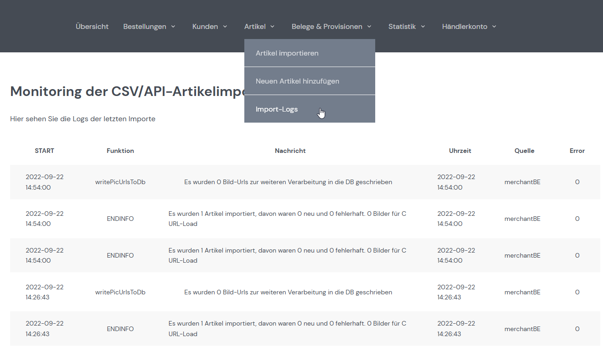Viewport: 603px width, 349px height.
Task: Open the Übersicht page
Action: 92,27
